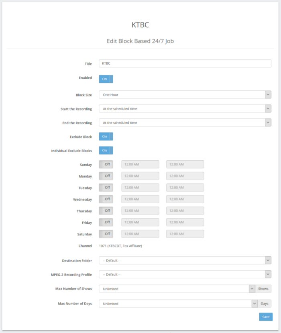Click Tuesday's first 12:00 AM time field

(x=140, y=188)
